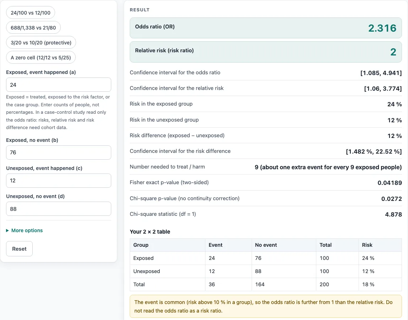This screenshot has height=320, width=408.
Task: Click the Relative risk (risk ratio) label
Action: tap(165, 50)
